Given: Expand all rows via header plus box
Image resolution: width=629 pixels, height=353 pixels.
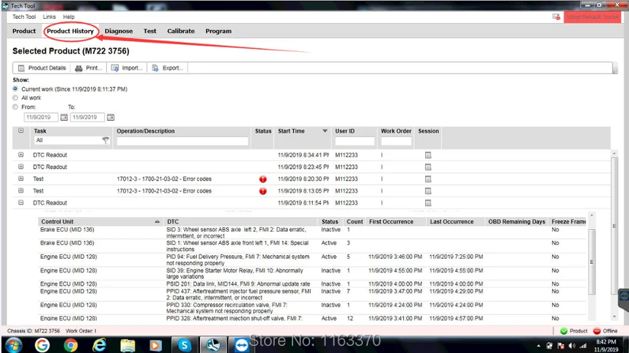Looking at the screenshot, I should (x=21, y=131).
